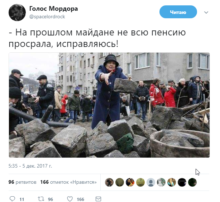The height and width of the screenshot is (202, 220).
Task: Click the last dark green liker avatar
Action: [x=192, y=182]
